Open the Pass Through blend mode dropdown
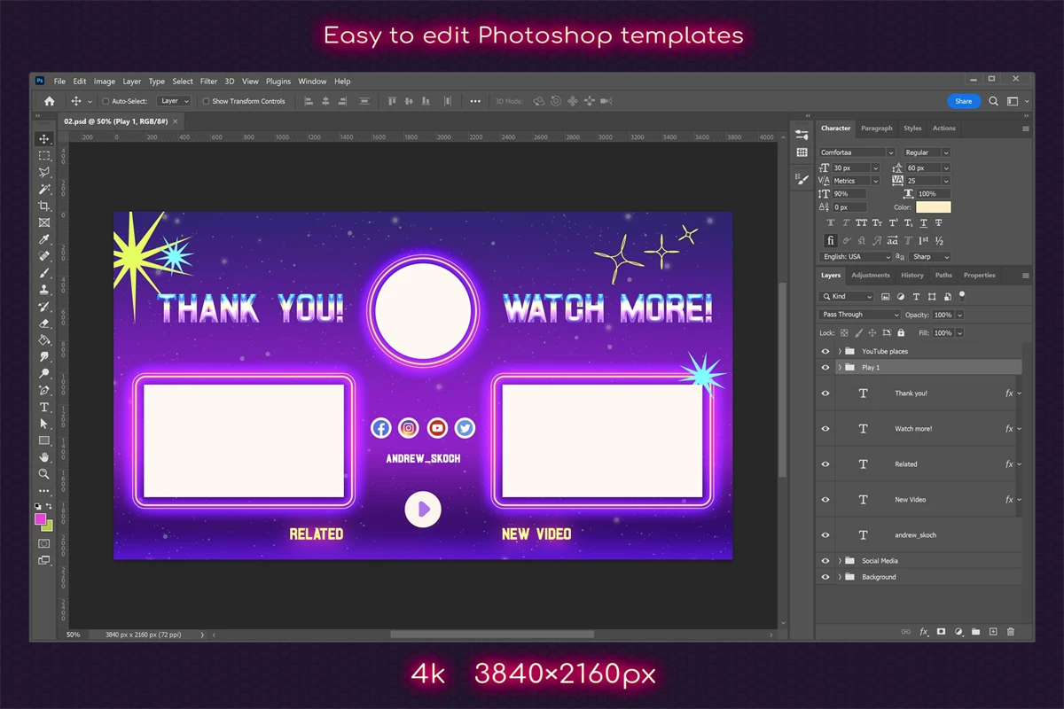Screen dimensions: 1064x709 click(x=858, y=315)
